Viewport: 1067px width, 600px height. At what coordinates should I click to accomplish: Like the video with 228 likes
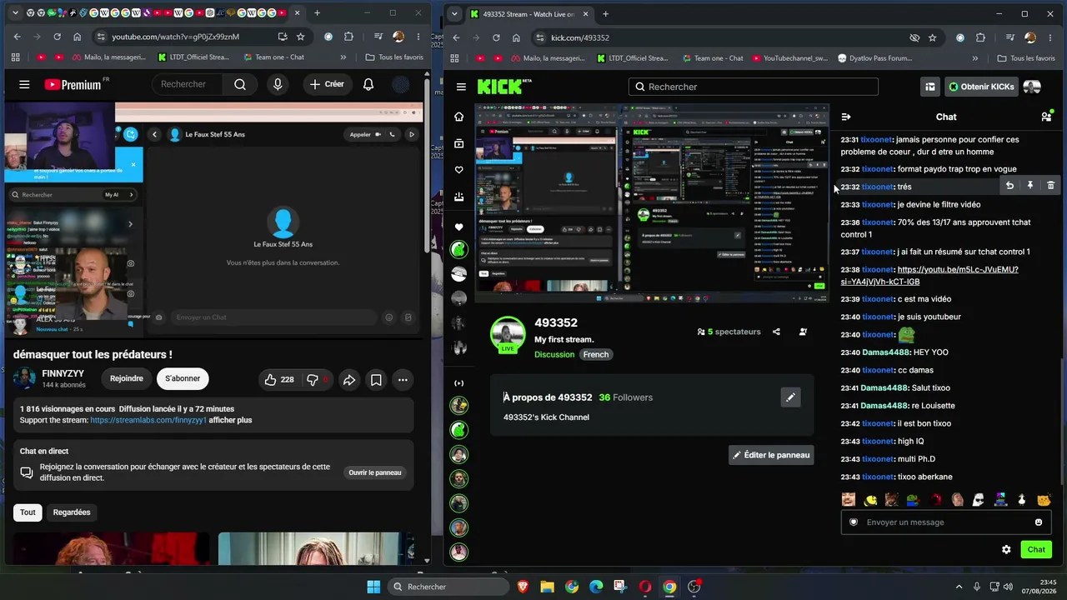click(x=279, y=379)
